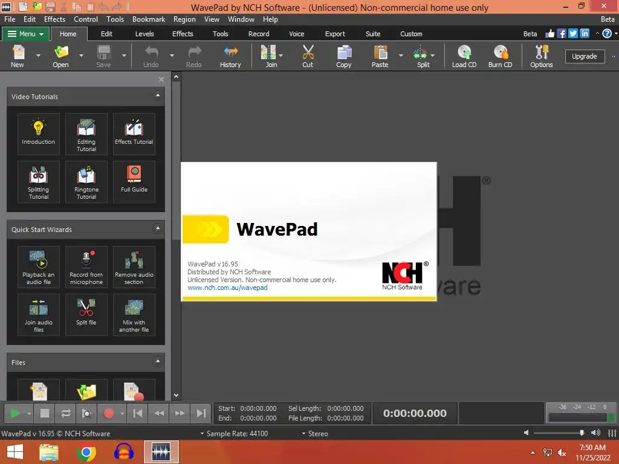This screenshot has width=619, height=464.
Task: Click the thumbs-up like icon
Action: [x=549, y=34]
